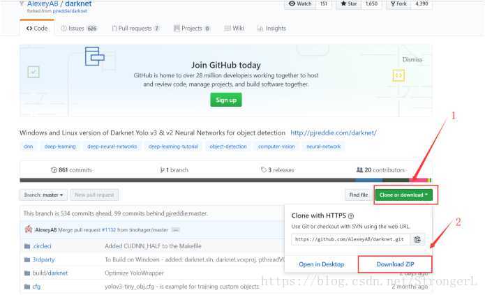Dismiss the Join GitHub banner
The height and width of the screenshot is (295, 485).
point(412,60)
